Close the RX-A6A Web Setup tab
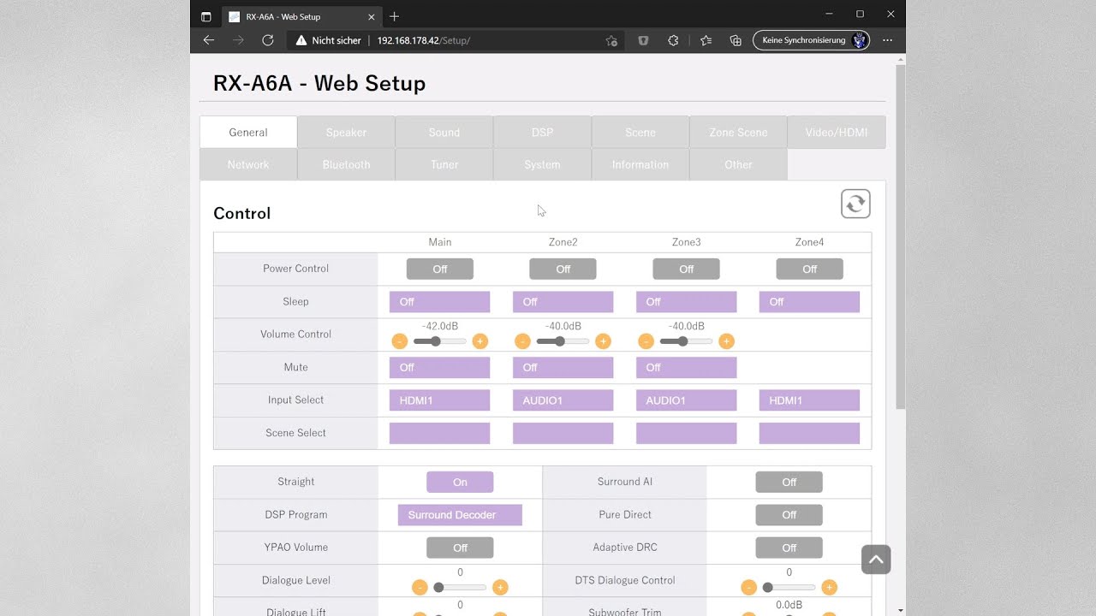Image resolution: width=1096 pixels, height=616 pixels. (372, 16)
